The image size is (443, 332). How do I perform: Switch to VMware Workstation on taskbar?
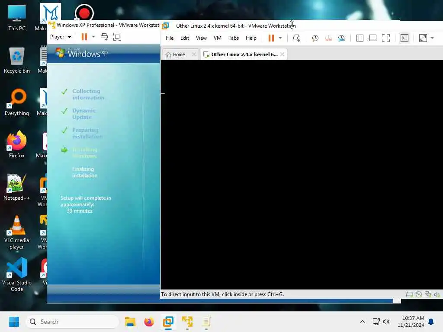tap(168, 322)
